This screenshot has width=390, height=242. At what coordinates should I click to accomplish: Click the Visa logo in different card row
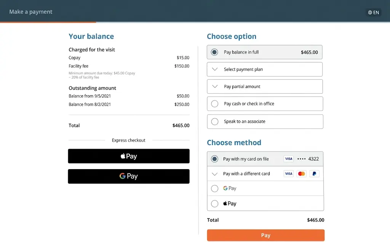(289, 174)
